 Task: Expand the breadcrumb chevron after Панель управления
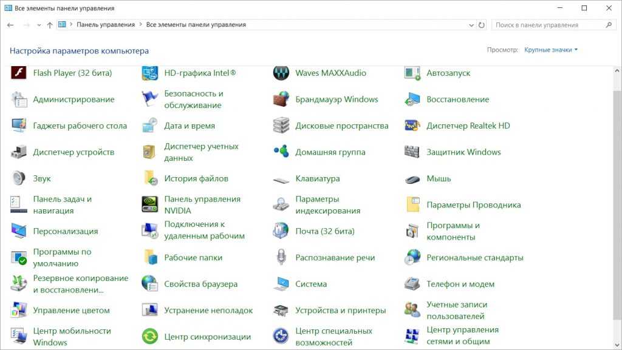tap(141, 25)
